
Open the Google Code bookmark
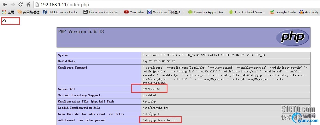[x=283, y=12]
